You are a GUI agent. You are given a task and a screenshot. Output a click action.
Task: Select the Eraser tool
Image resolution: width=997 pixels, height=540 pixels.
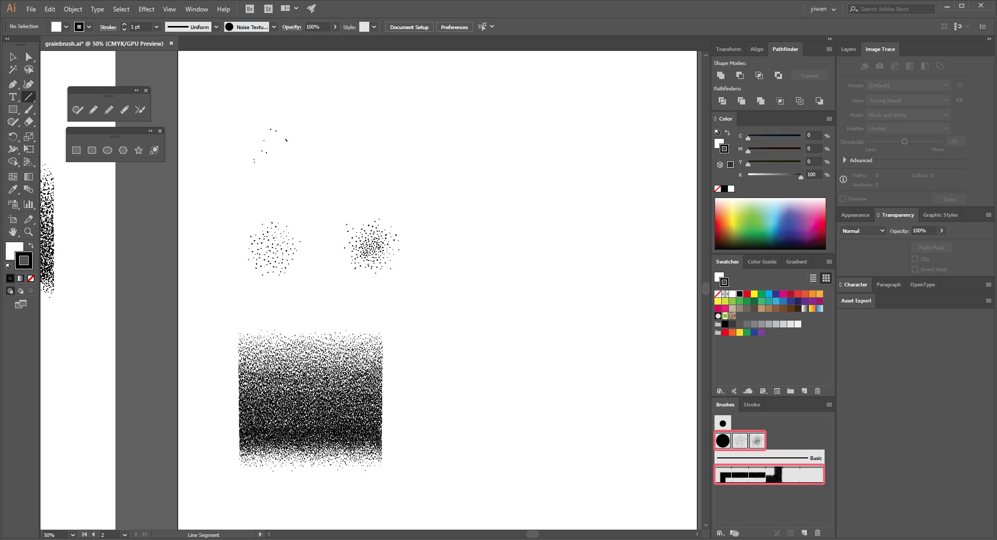[x=29, y=122]
